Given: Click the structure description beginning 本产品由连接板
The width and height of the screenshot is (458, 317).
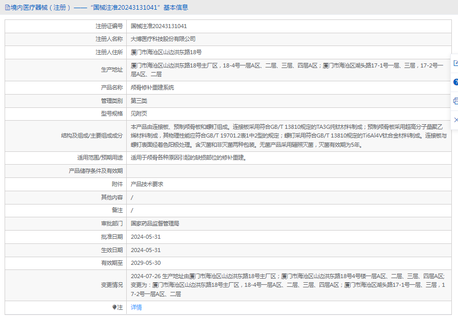Looking at the screenshot, I should tap(289, 136).
